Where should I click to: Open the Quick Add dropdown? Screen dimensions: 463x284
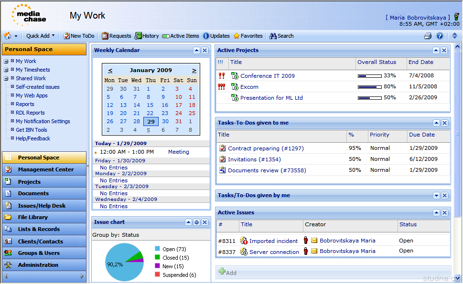point(41,36)
